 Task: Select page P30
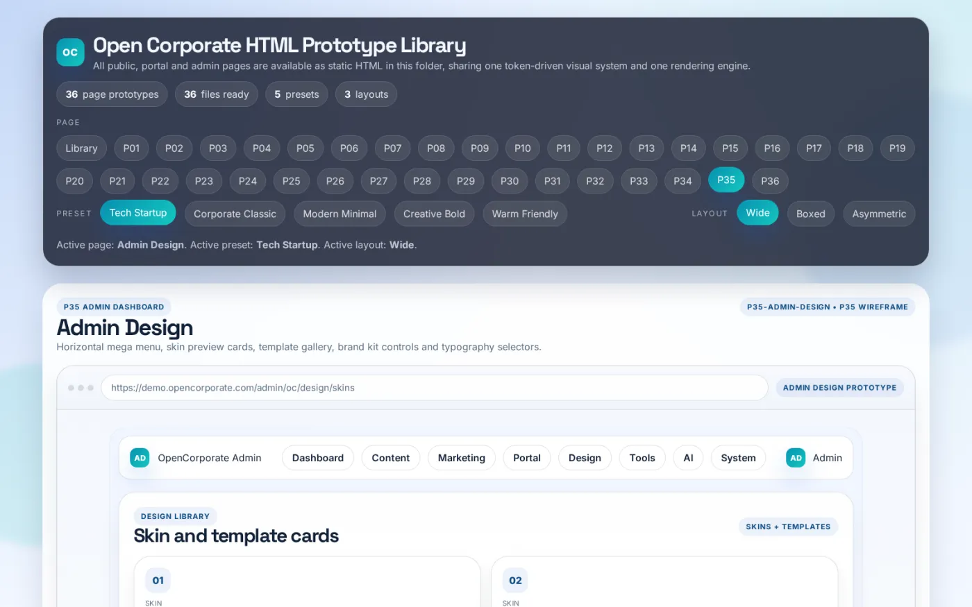[x=510, y=181]
